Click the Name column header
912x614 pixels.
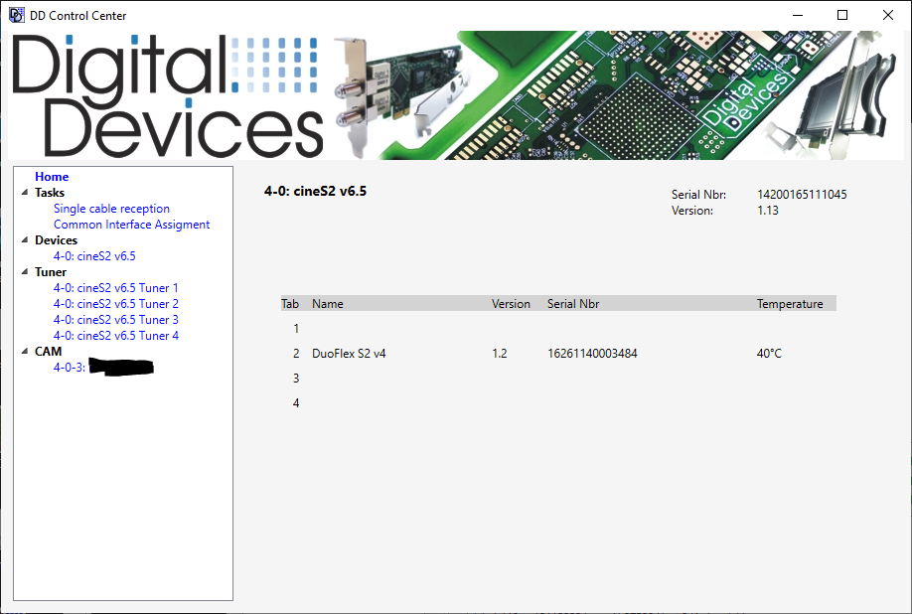(327, 304)
